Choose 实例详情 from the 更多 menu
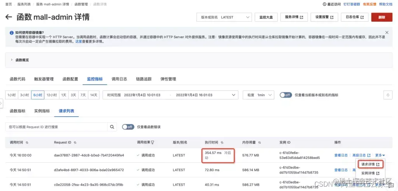The width and height of the screenshot is (398, 191). coord(370,173)
